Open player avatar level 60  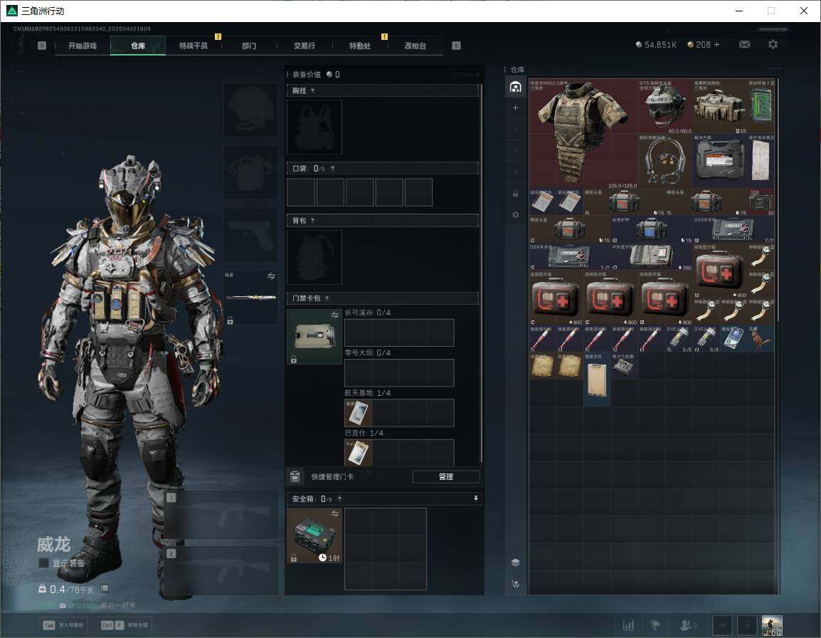click(772, 625)
